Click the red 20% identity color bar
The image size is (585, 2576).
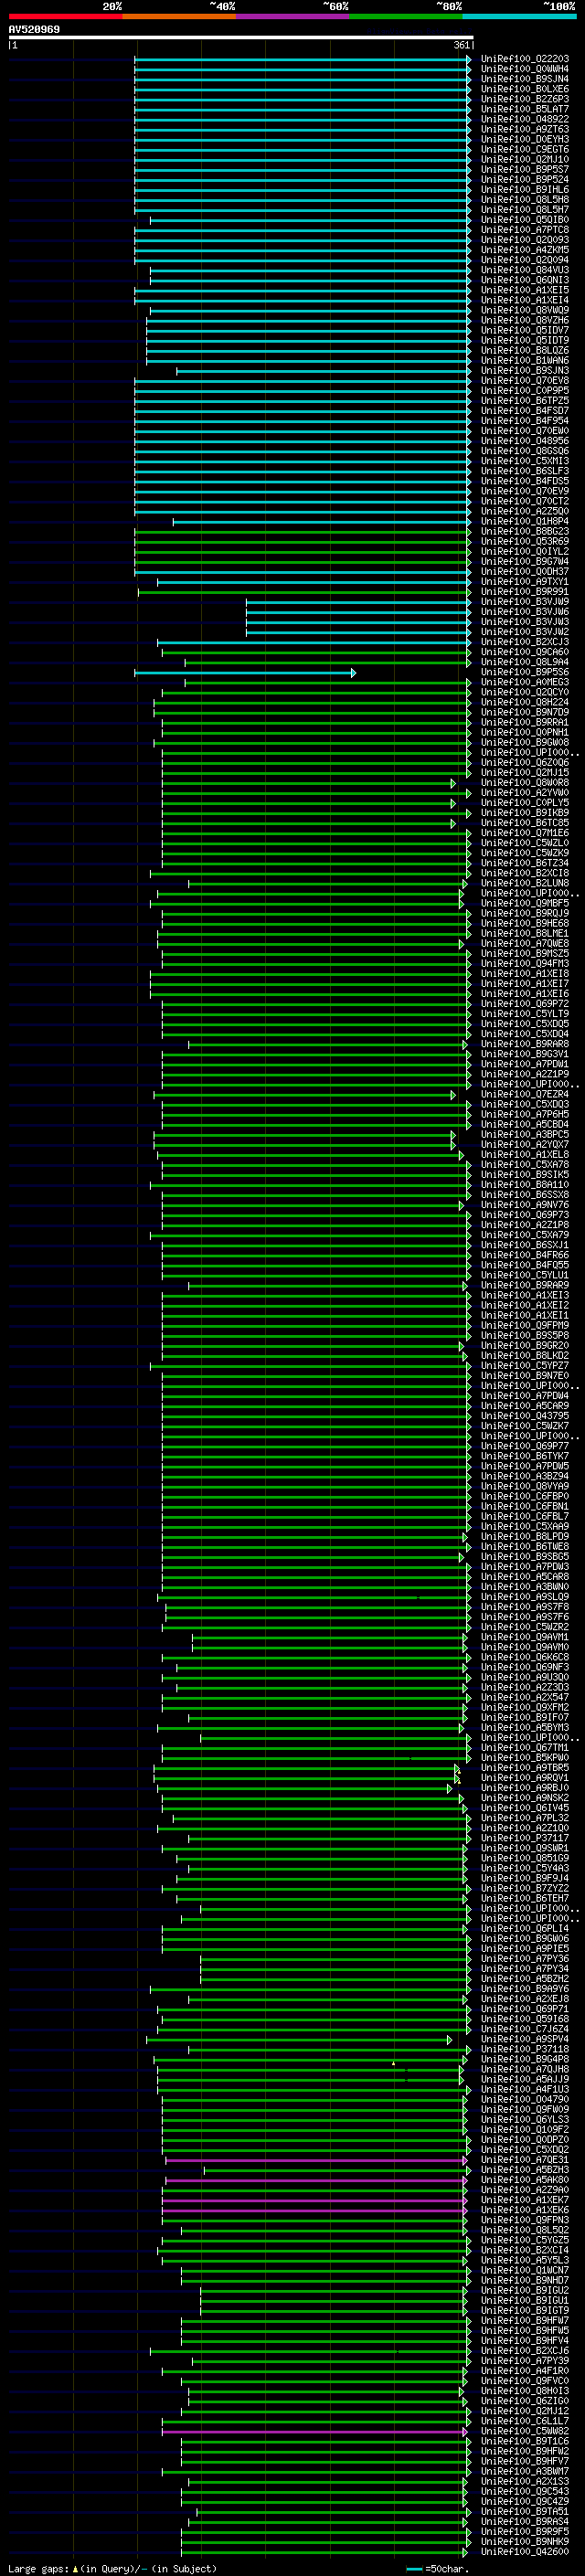[65, 16]
